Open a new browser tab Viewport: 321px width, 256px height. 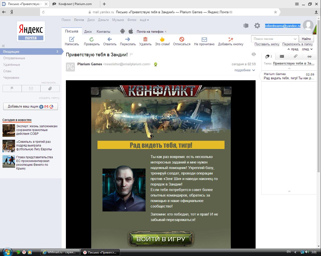coord(104,4)
